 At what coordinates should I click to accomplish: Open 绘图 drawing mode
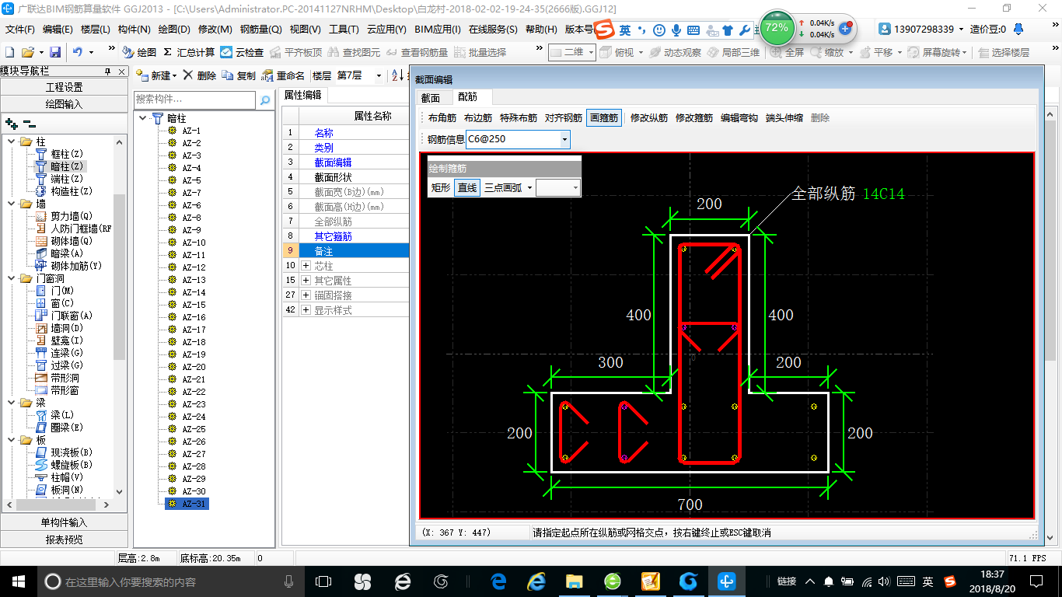click(x=139, y=52)
